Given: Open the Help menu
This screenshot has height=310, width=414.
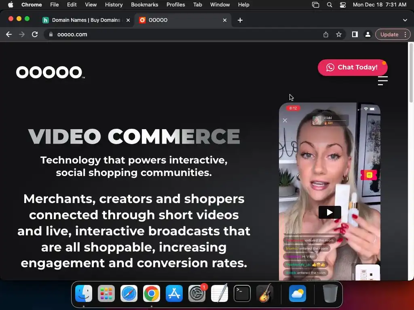Looking at the screenshot, I should coord(243,4).
